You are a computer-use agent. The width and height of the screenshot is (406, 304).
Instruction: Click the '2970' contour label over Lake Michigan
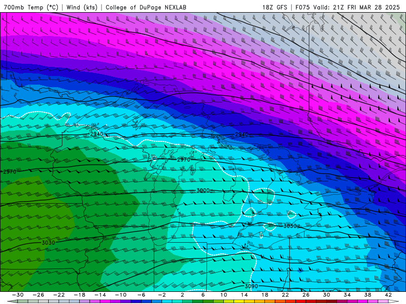pos(184,160)
